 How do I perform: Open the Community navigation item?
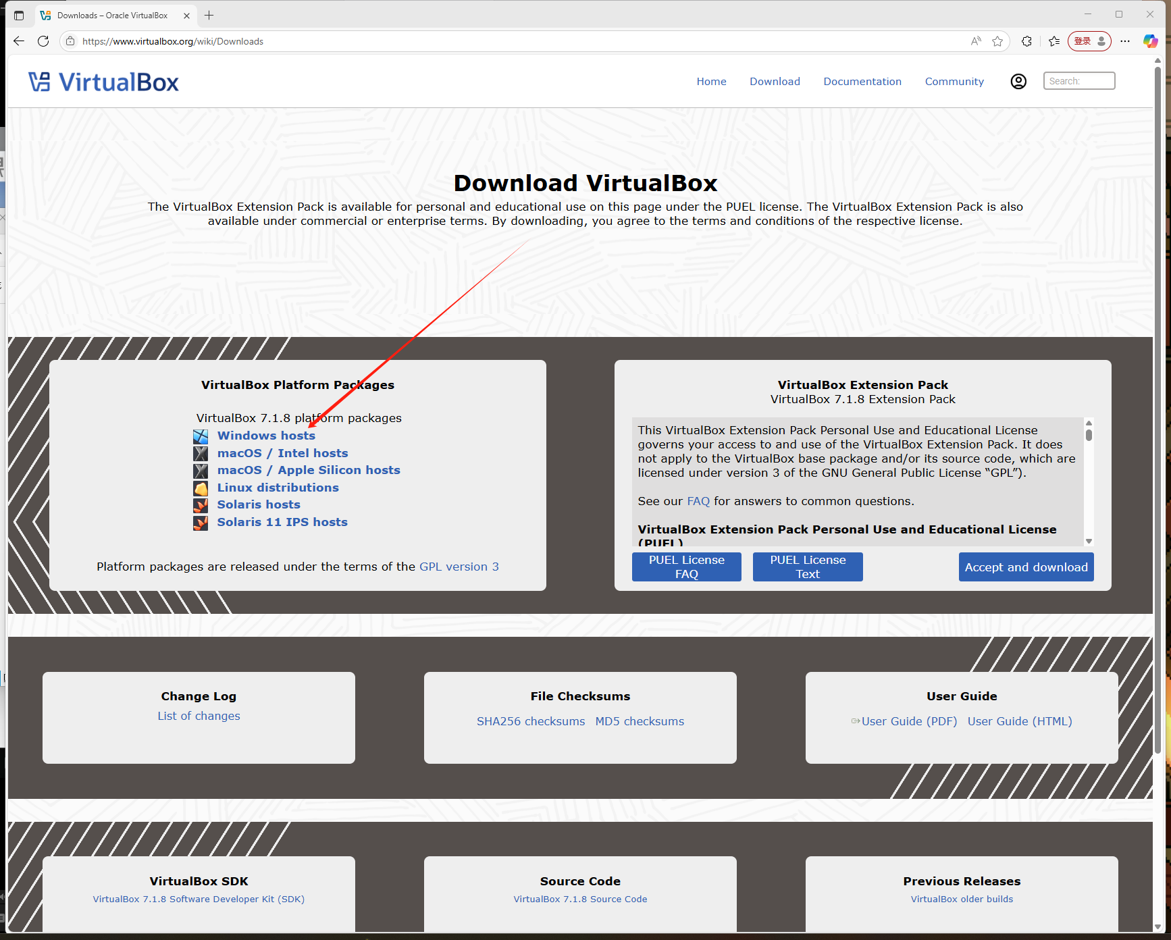(954, 82)
